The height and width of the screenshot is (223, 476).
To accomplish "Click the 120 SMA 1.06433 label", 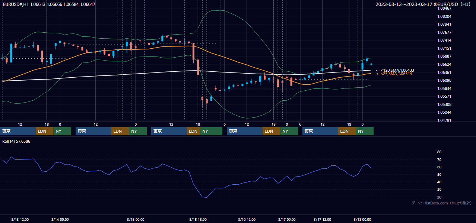I will pyautogui.click(x=395, y=70).
